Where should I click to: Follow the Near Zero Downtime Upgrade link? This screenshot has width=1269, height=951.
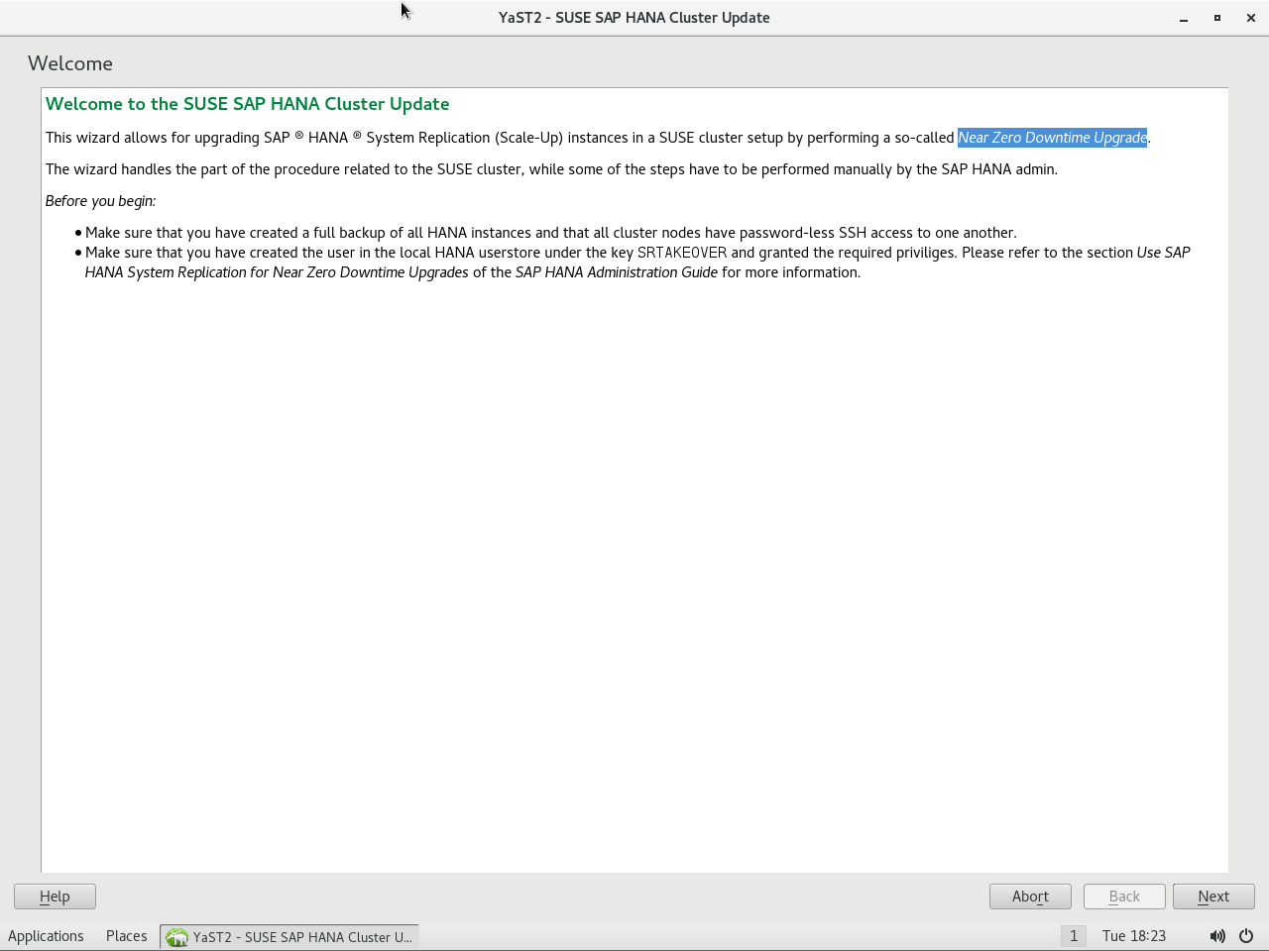[1052, 138]
